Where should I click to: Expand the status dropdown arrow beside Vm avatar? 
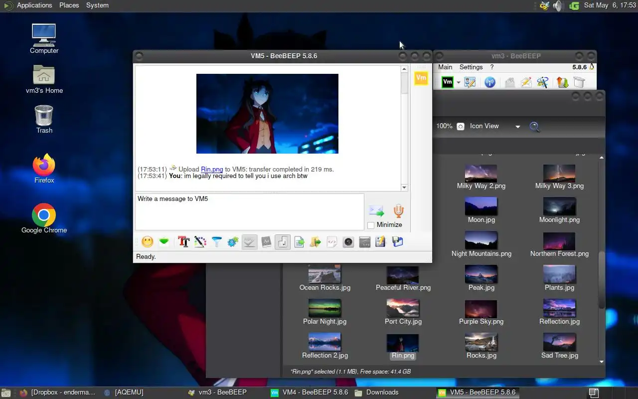point(458,83)
